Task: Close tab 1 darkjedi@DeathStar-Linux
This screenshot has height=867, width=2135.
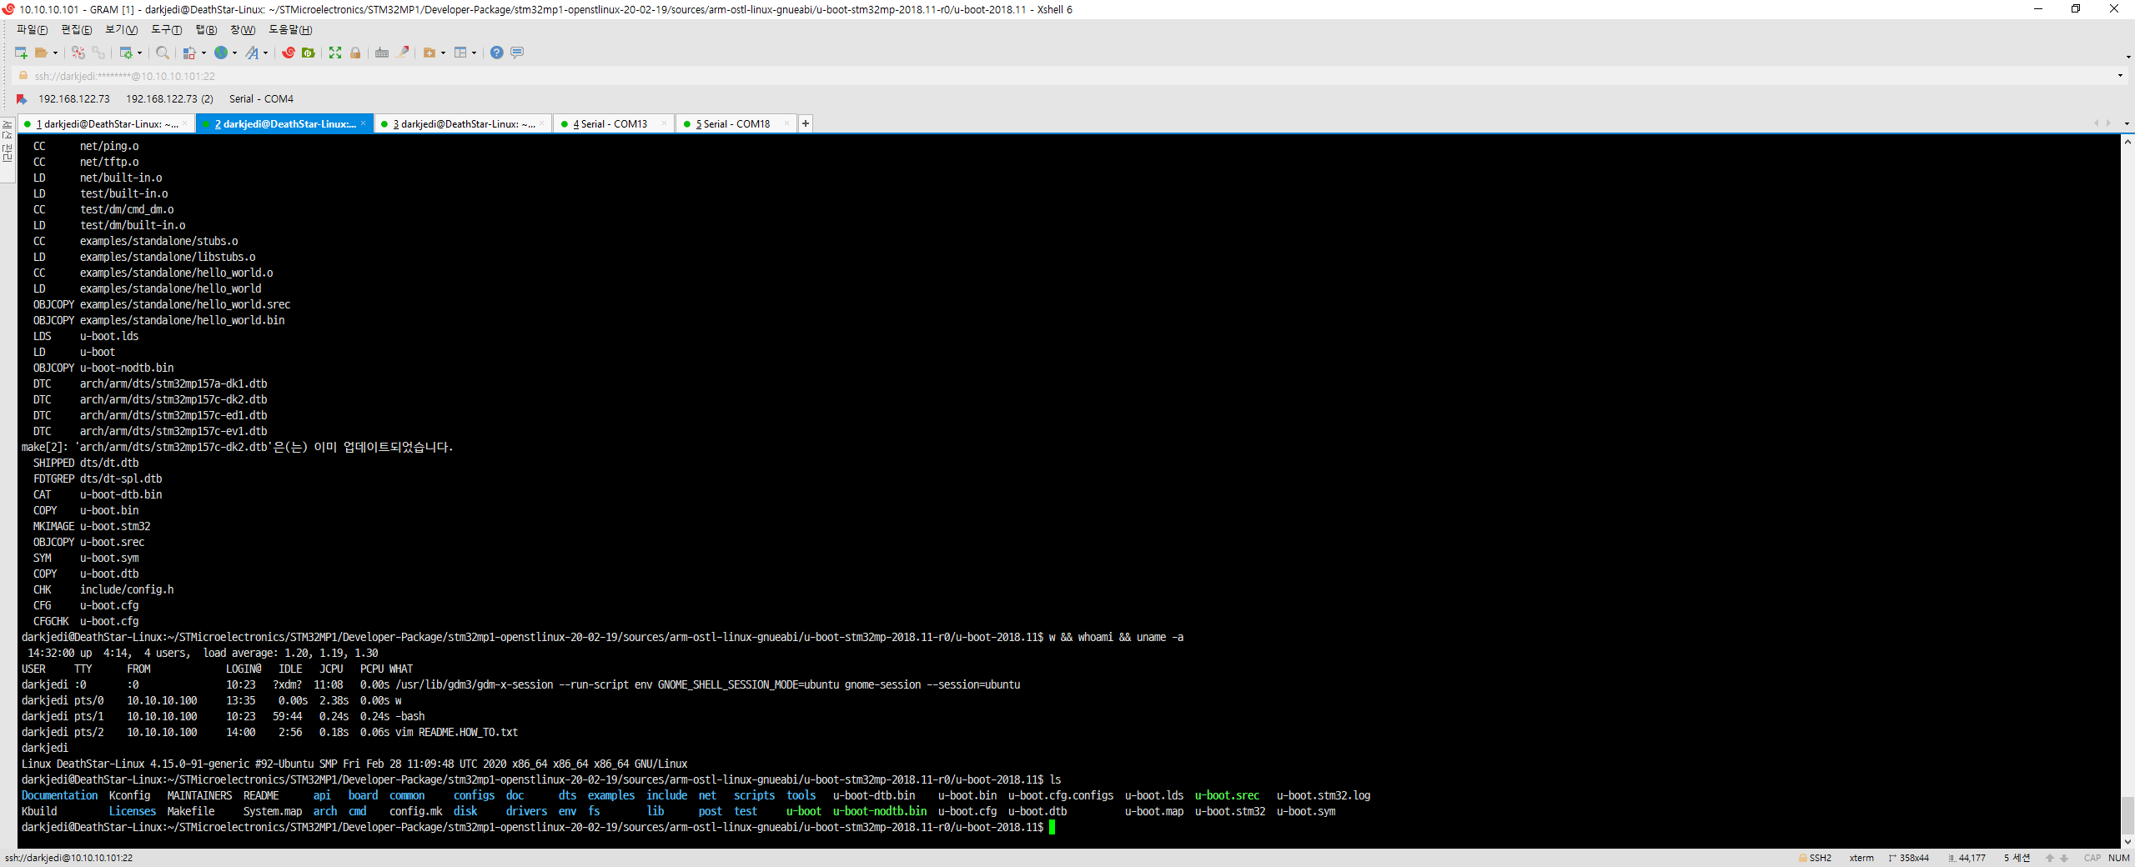Action: [x=185, y=123]
